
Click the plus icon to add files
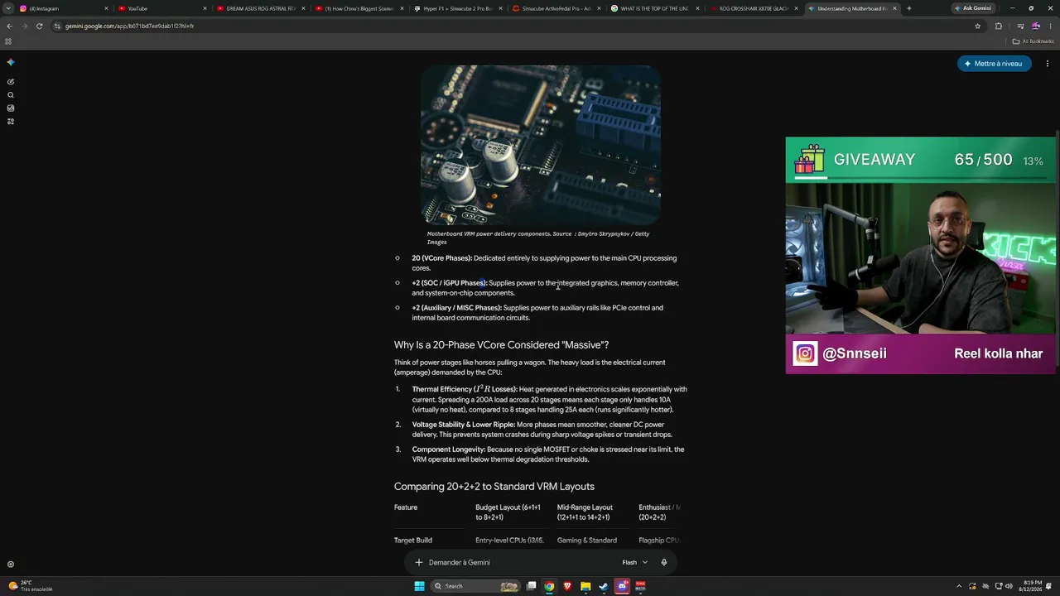tap(419, 563)
